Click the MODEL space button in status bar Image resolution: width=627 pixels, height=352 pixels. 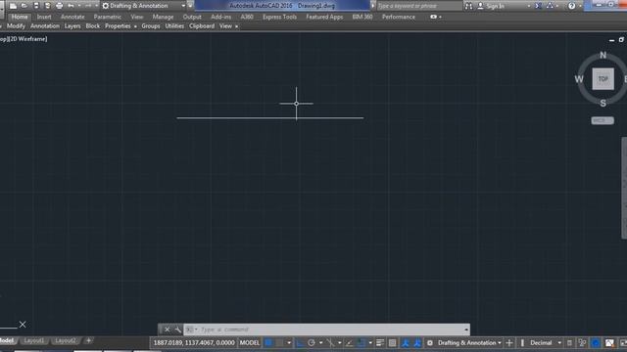pyautogui.click(x=250, y=343)
